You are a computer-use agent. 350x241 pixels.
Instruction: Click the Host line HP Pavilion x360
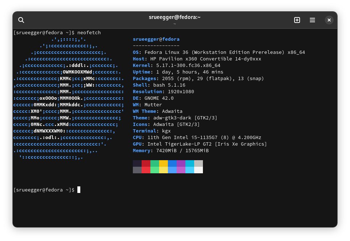point(197,59)
